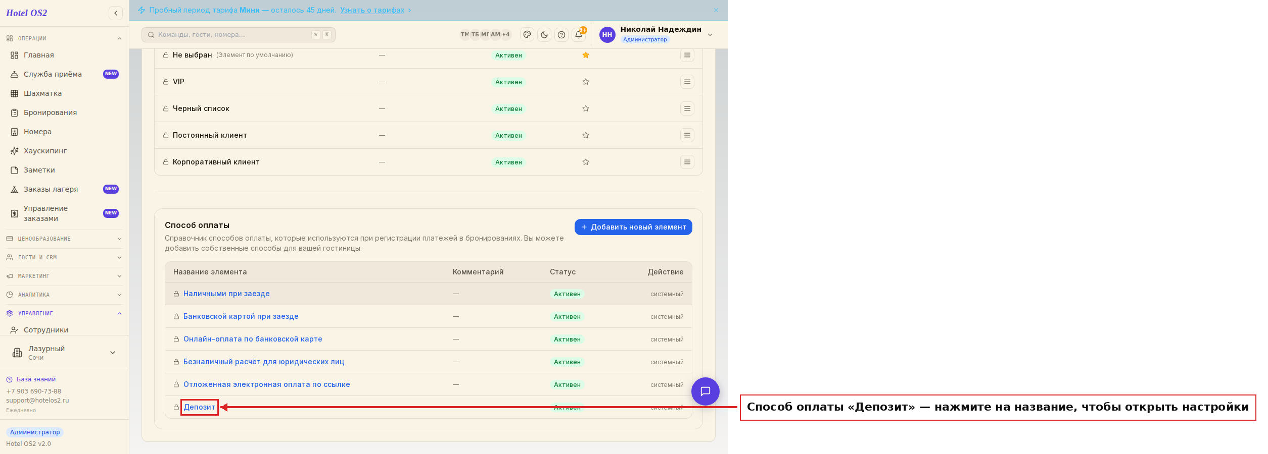Click системный label in Банковской картой row

point(667,317)
